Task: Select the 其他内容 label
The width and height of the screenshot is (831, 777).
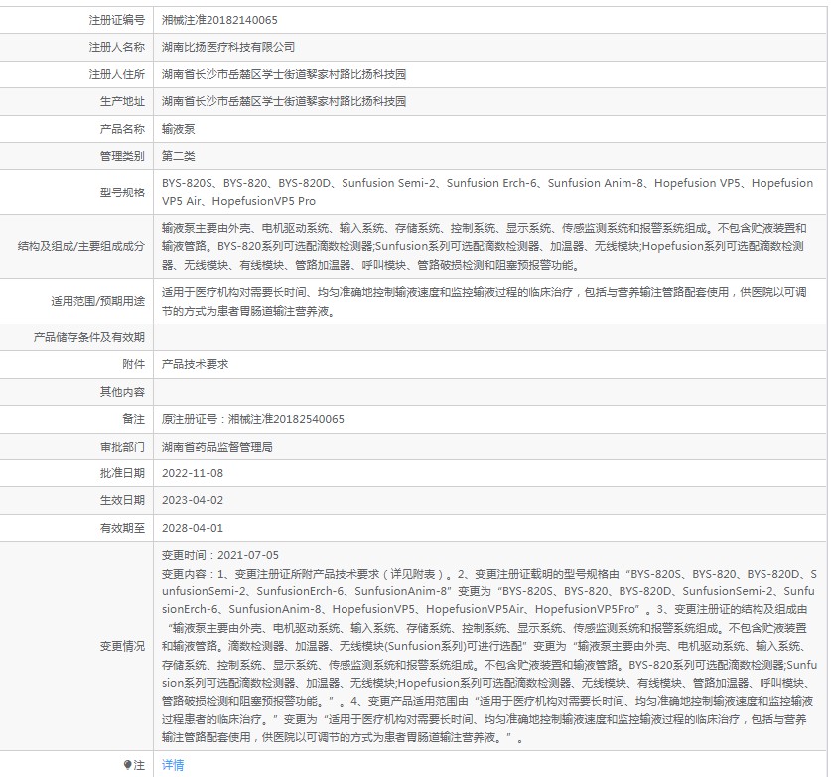Action: coord(122,392)
